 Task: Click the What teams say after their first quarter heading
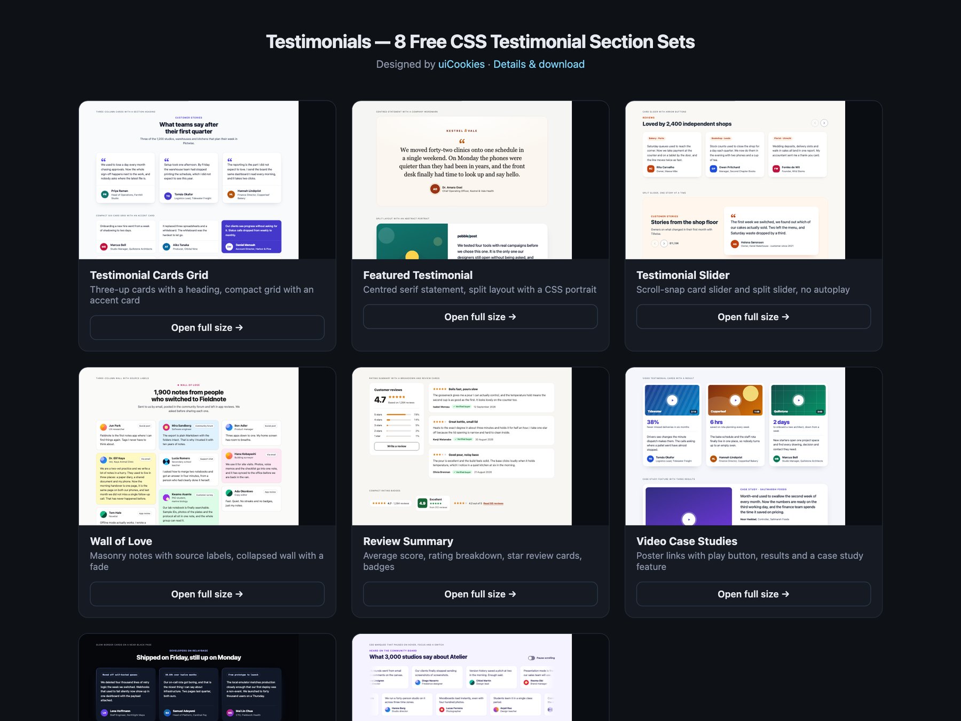click(x=188, y=128)
